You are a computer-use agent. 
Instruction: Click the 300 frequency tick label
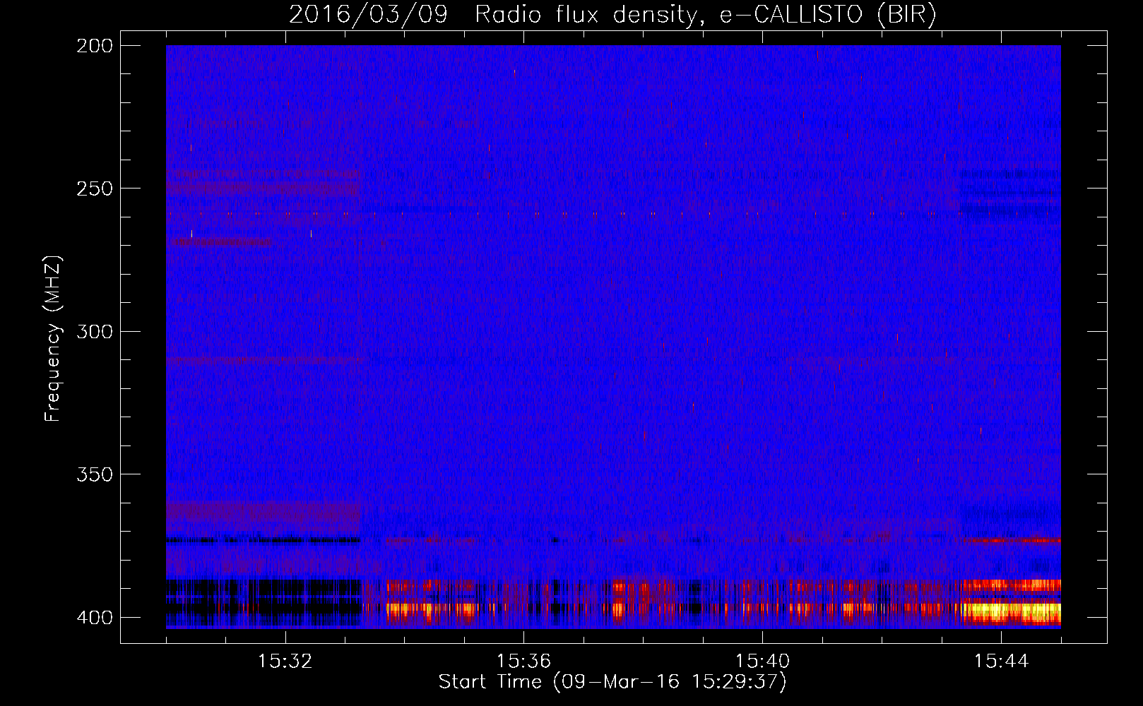(x=95, y=331)
